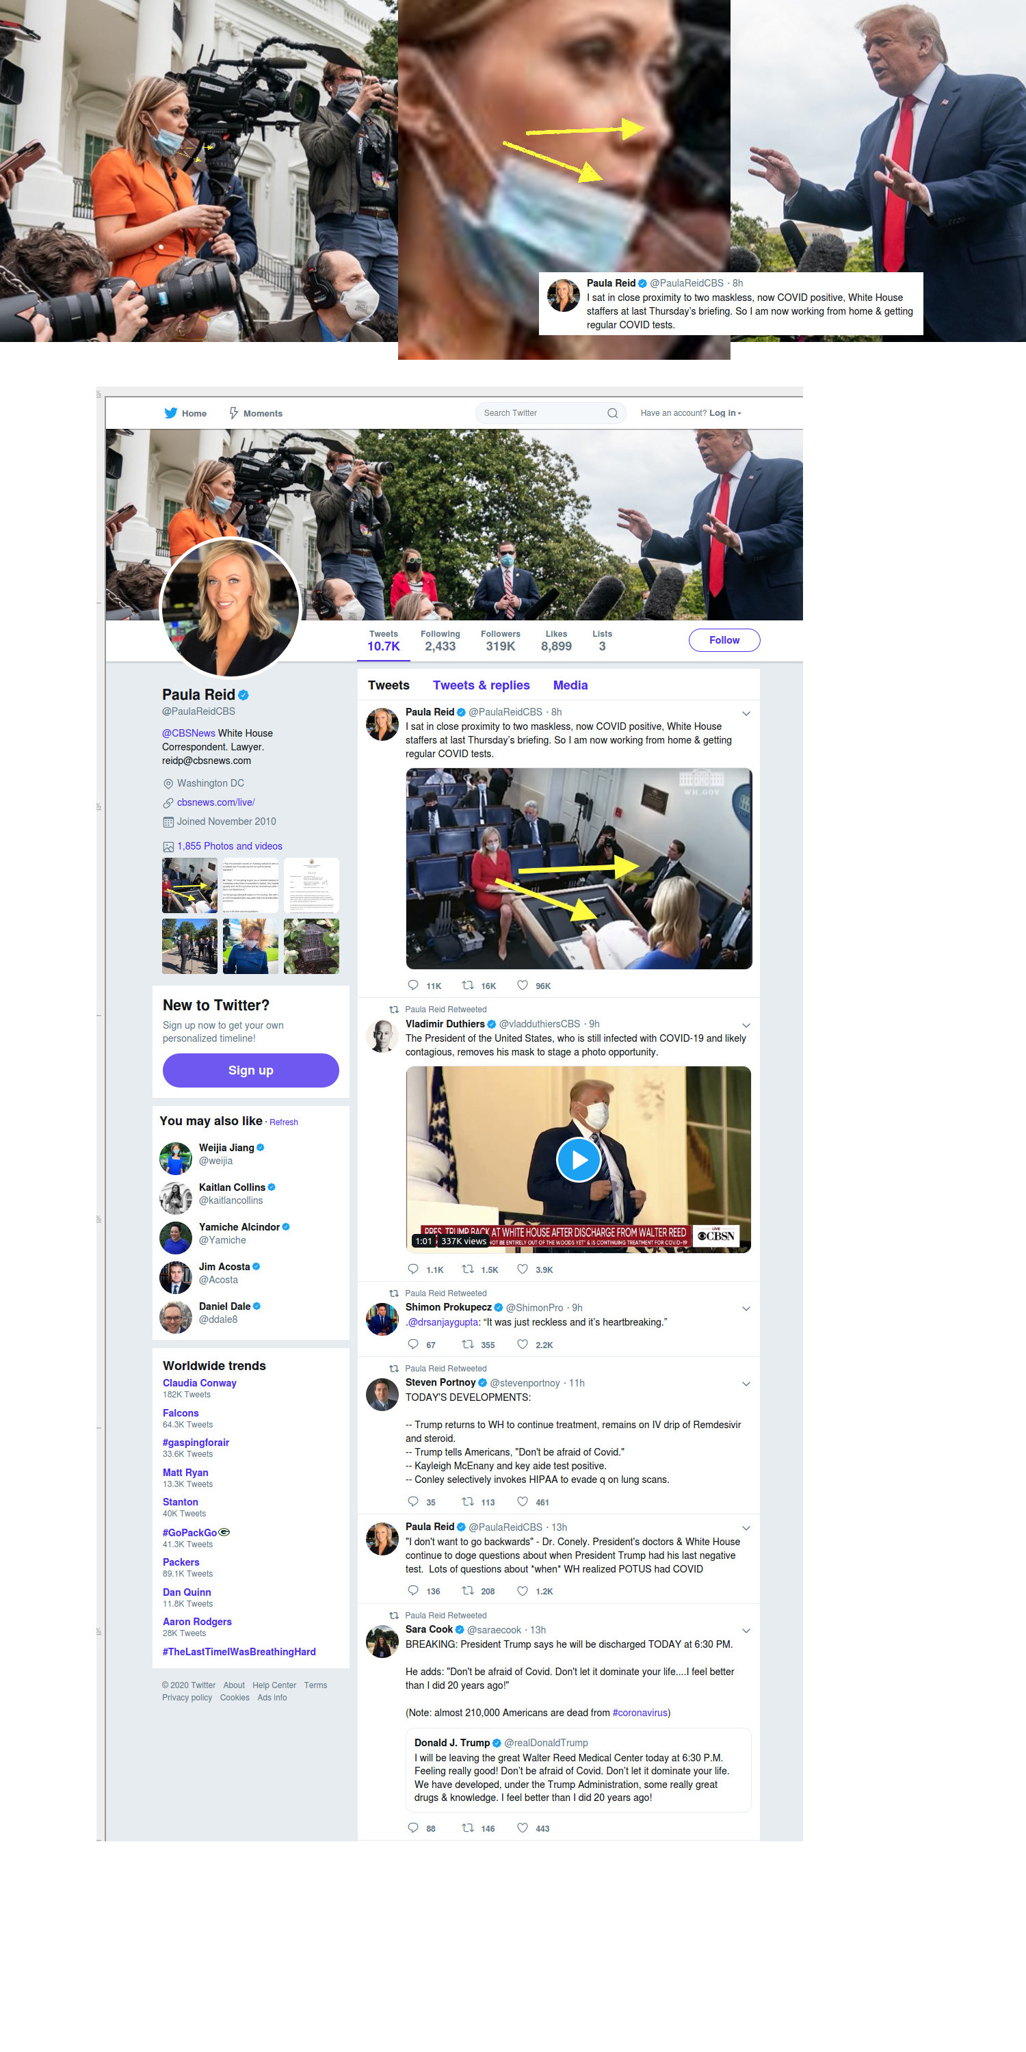The image size is (1026, 2052).
Task: Open the Media tab
Action: (x=570, y=685)
